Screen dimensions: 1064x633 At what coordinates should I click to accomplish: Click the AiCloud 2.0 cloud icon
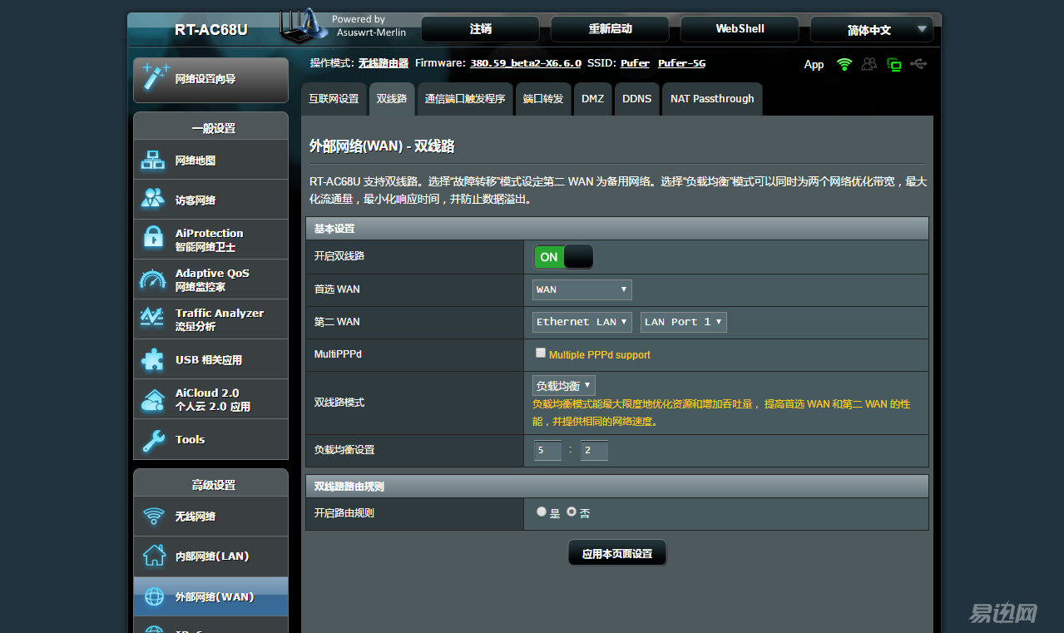153,399
